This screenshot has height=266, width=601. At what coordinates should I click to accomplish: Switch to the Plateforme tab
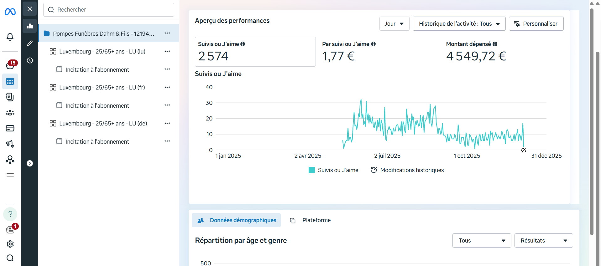[310, 220]
